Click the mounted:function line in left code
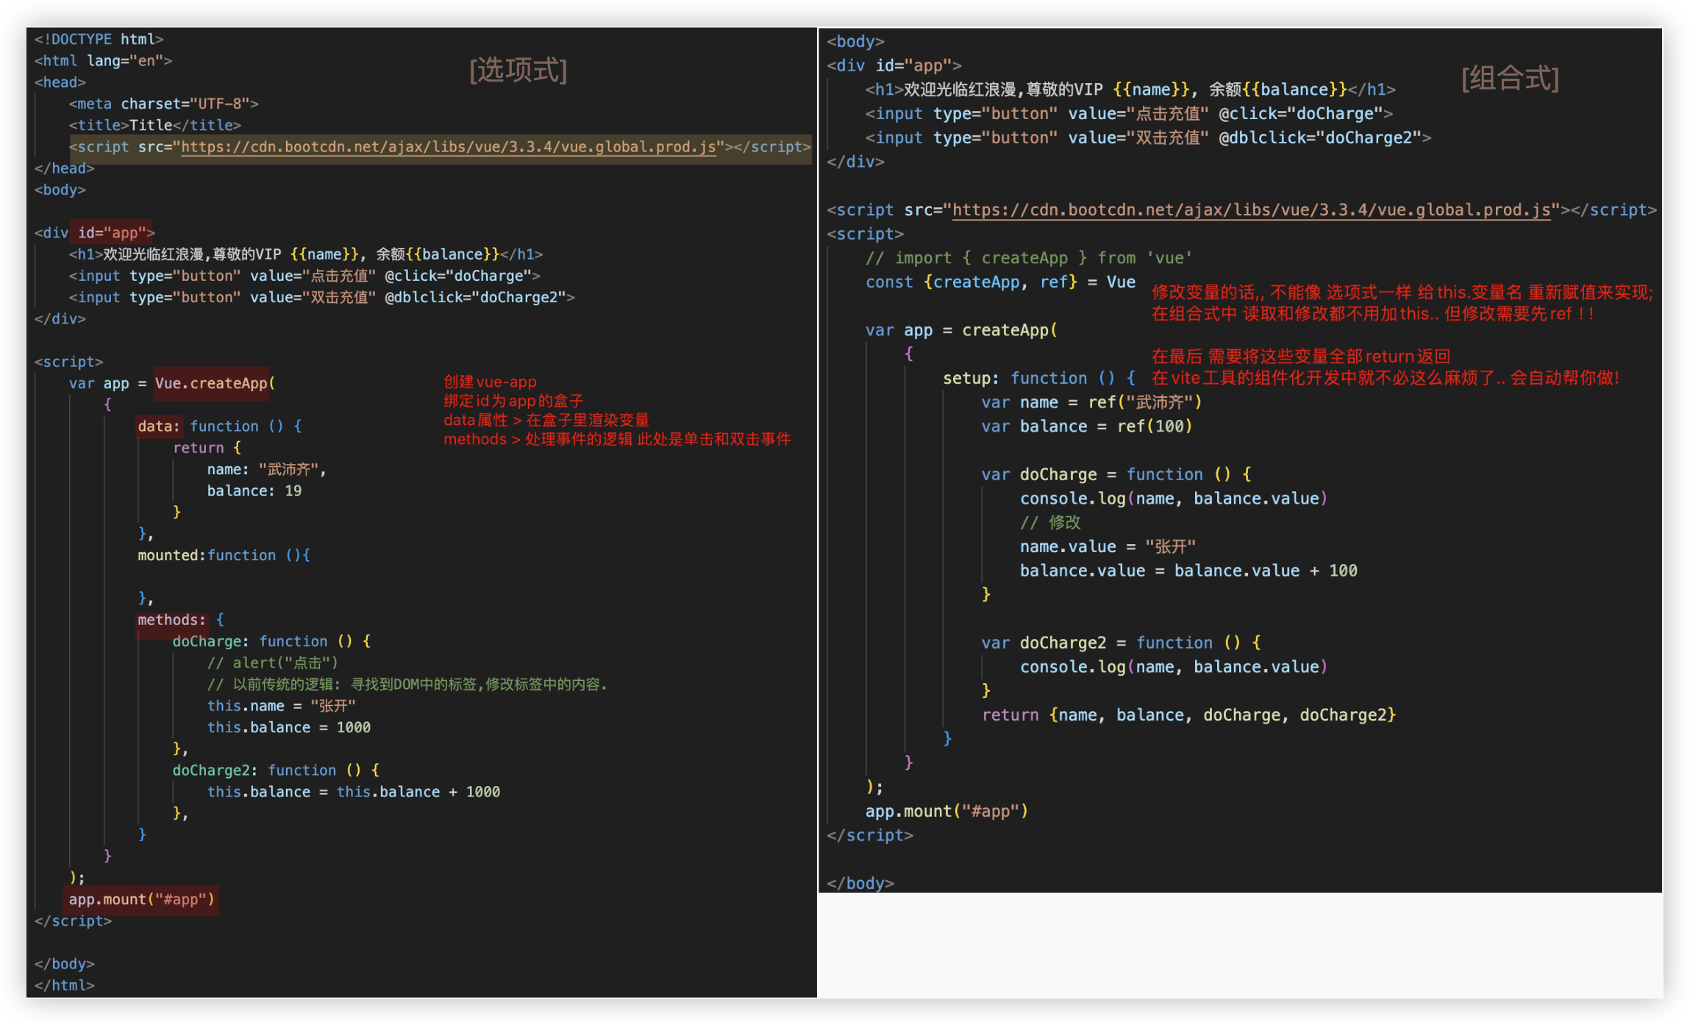The image size is (1690, 1025). pos(224,555)
